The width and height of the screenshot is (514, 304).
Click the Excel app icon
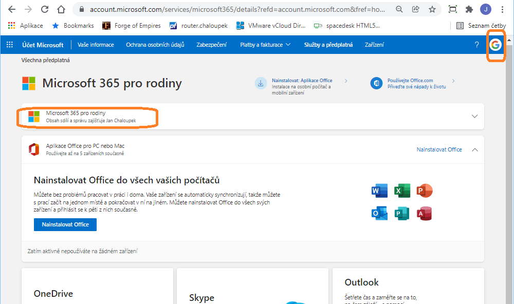402,191
